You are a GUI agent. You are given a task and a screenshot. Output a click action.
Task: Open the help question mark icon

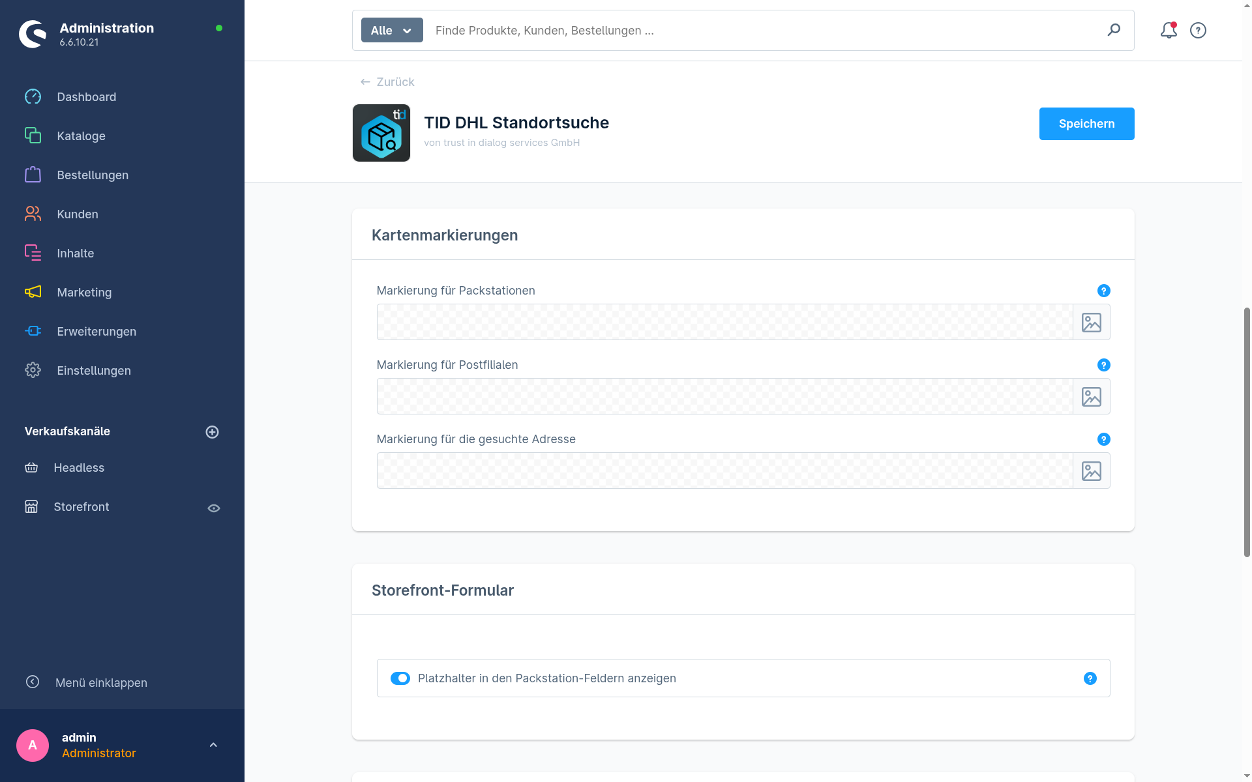(1198, 31)
